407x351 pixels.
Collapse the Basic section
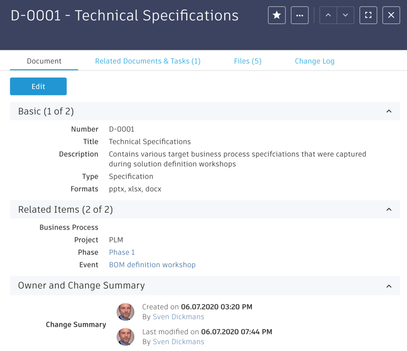point(389,111)
